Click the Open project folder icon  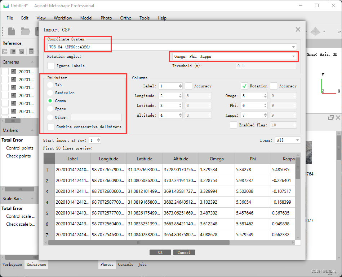pyautogui.click(x=25, y=31)
